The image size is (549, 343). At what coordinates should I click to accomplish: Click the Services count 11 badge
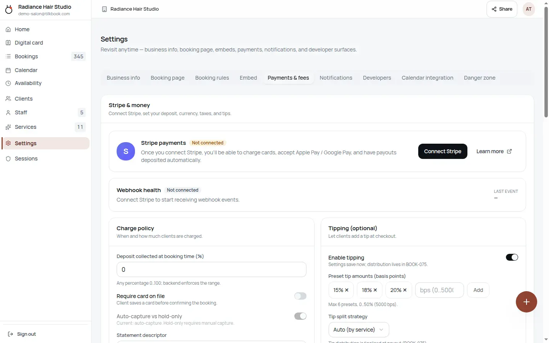coord(80,127)
